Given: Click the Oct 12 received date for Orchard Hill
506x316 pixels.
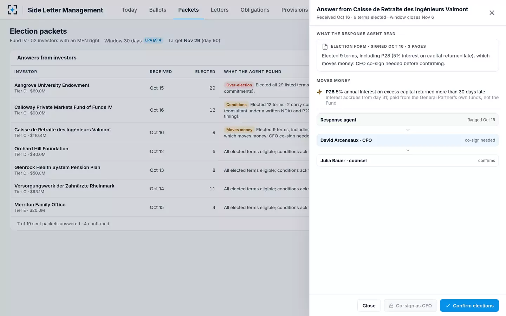Looking at the screenshot, I should coord(157,151).
